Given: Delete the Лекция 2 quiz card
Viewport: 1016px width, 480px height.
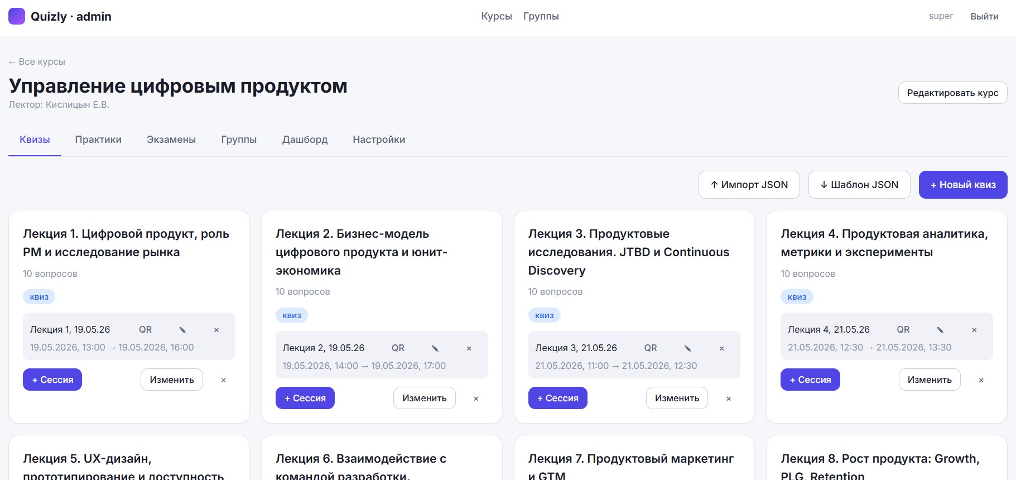Looking at the screenshot, I should point(476,399).
